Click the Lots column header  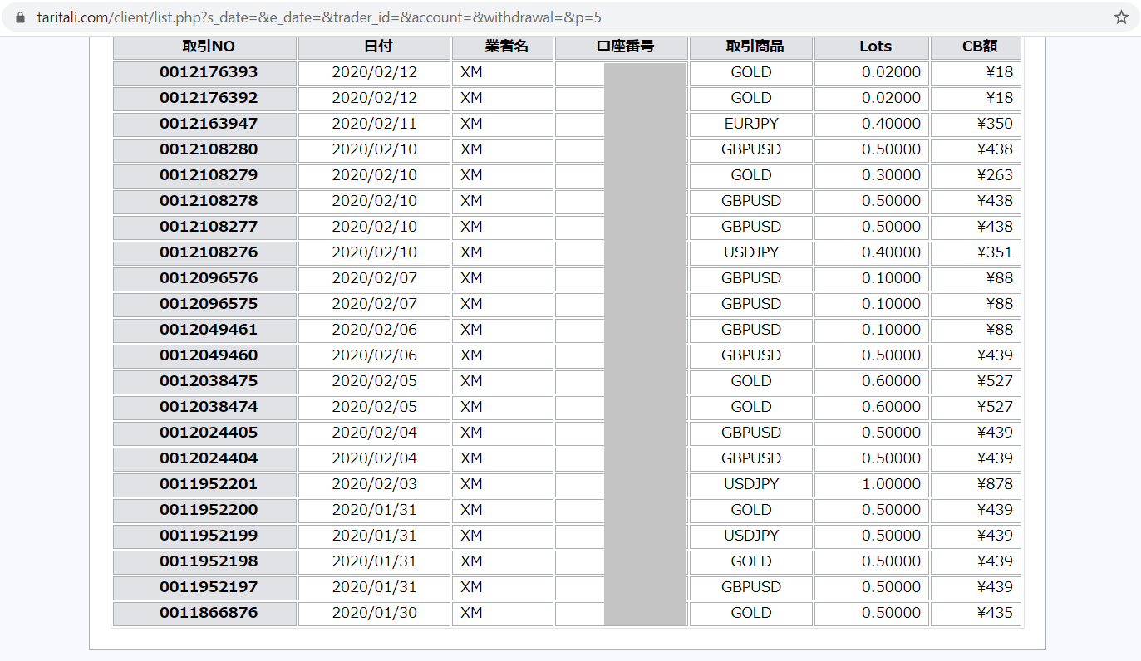tap(875, 47)
